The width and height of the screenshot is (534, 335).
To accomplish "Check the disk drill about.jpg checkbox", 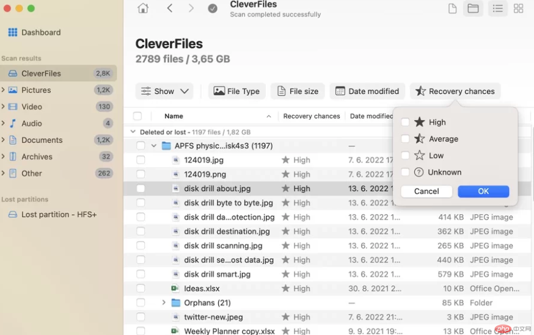I will [x=141, y=189].
